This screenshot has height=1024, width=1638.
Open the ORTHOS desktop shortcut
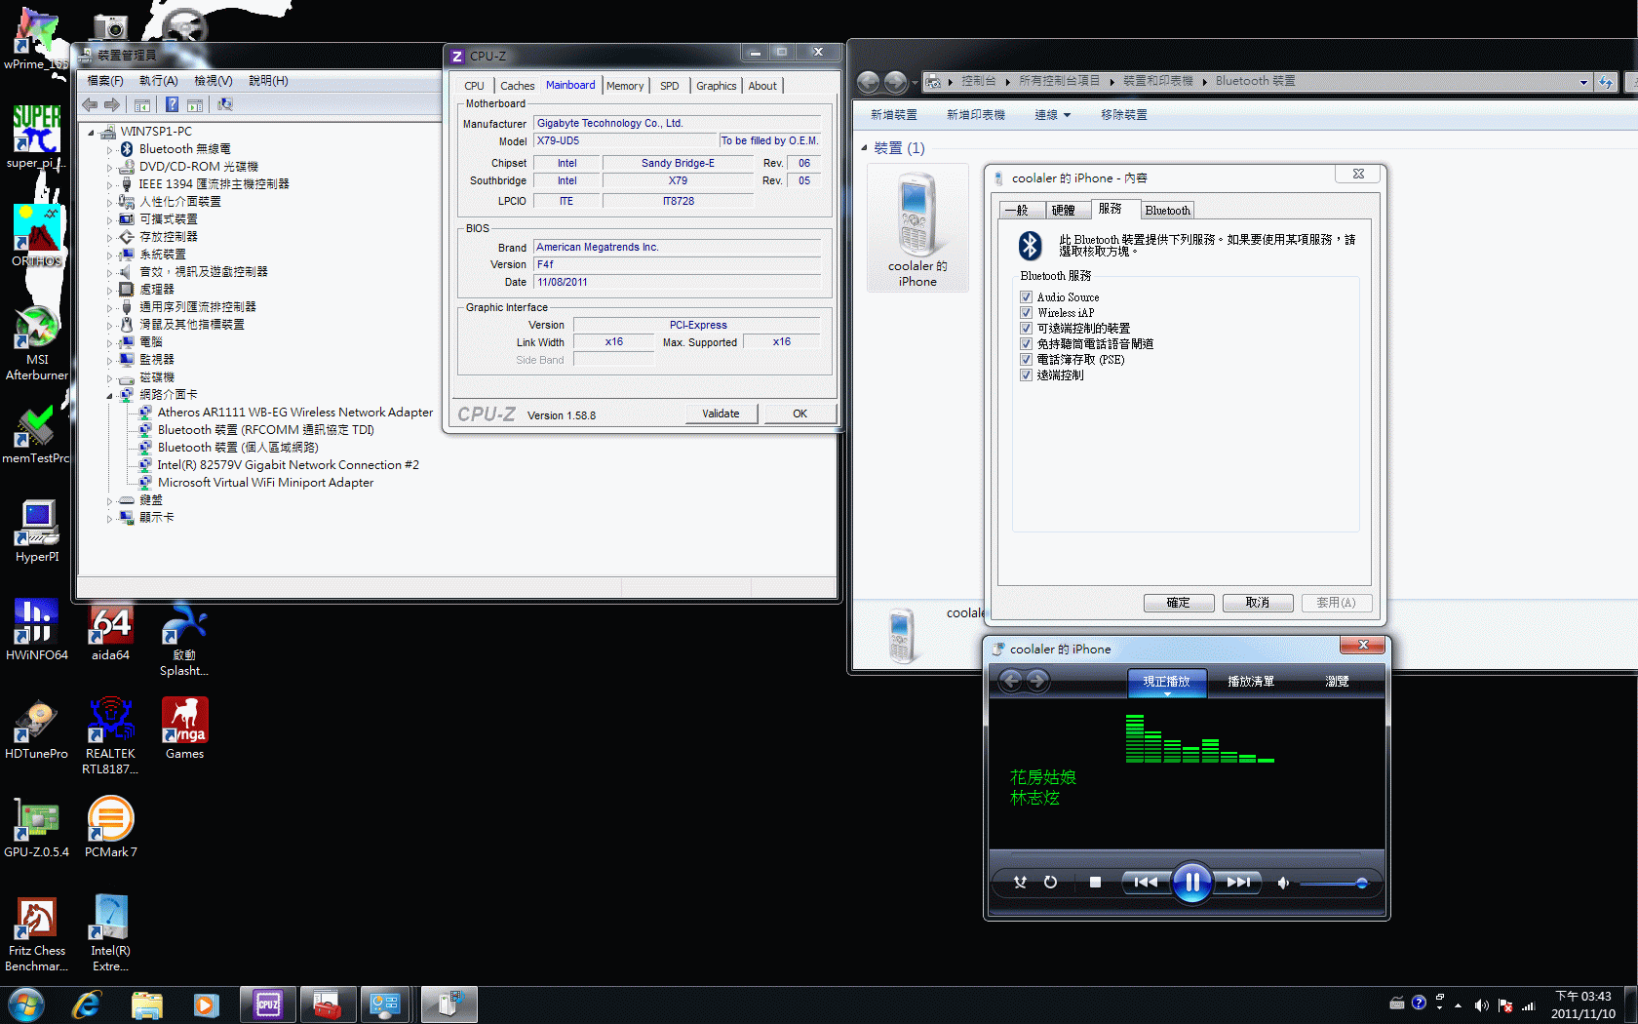pos(36,234)
